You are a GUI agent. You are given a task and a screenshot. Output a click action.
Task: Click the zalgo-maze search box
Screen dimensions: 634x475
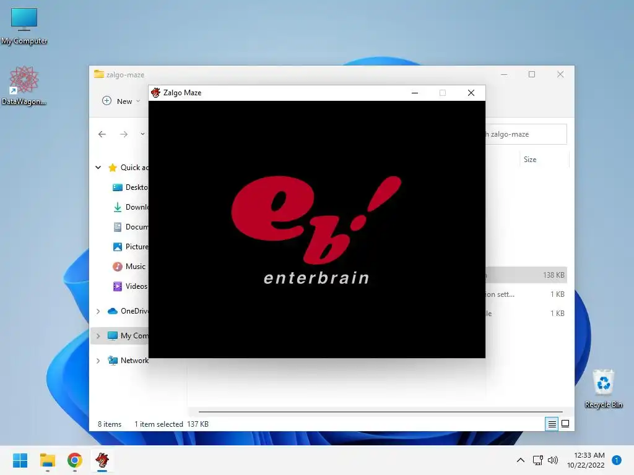(526, 134)
